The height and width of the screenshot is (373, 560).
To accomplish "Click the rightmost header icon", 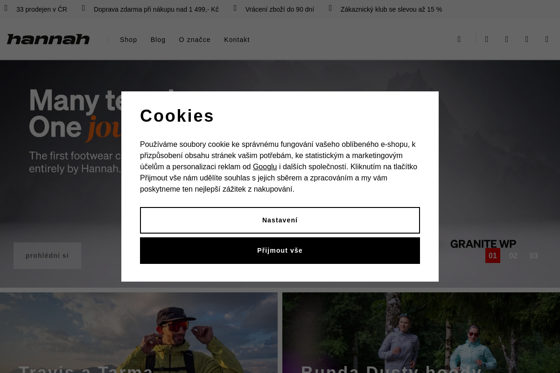I will 547,39.
